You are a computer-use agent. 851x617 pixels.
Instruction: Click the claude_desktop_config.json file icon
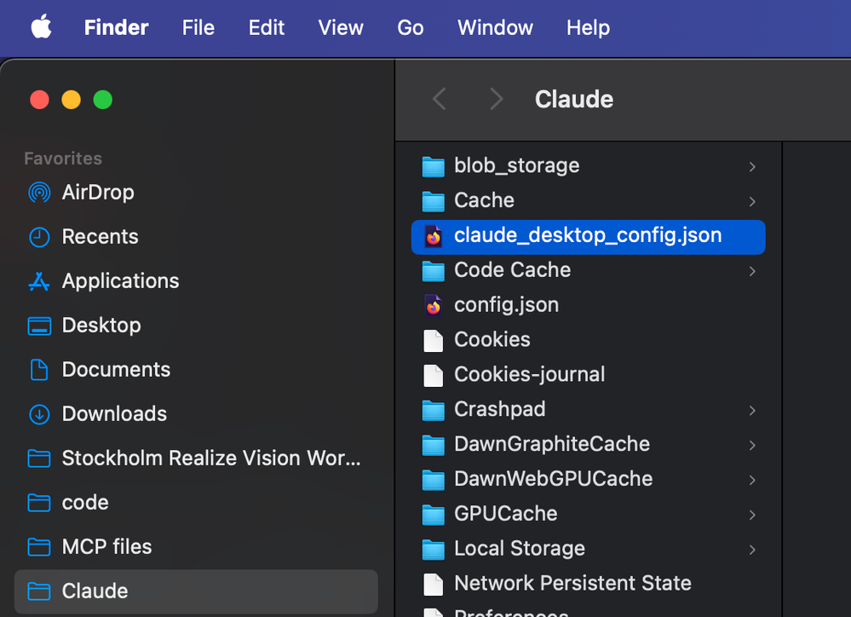tap(434, 236)
